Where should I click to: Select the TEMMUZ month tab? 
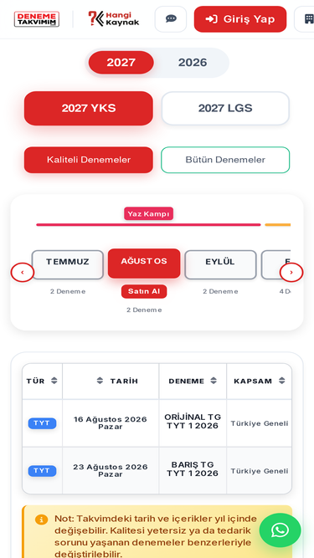[x=68, y=264]
